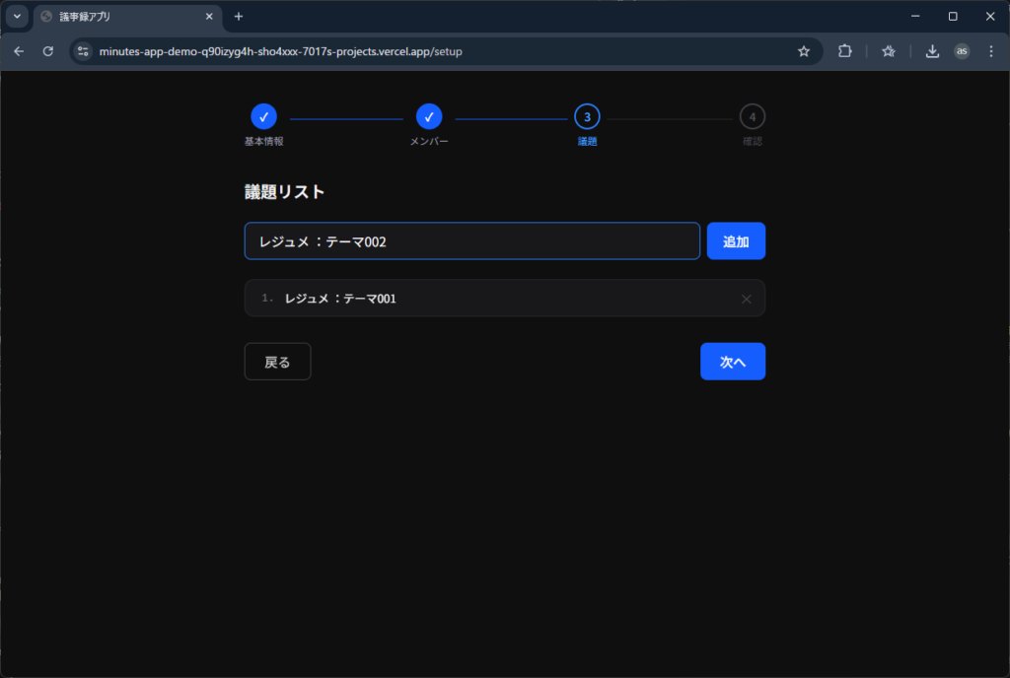Bookmark this page with star icon

804,51
